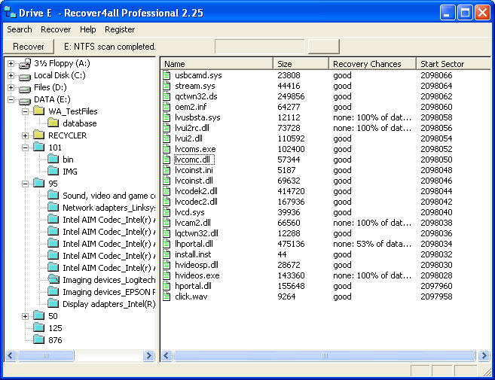The image size is (495, 380).
Task: Click the file icon beside stream.sys
Action: 167,86
